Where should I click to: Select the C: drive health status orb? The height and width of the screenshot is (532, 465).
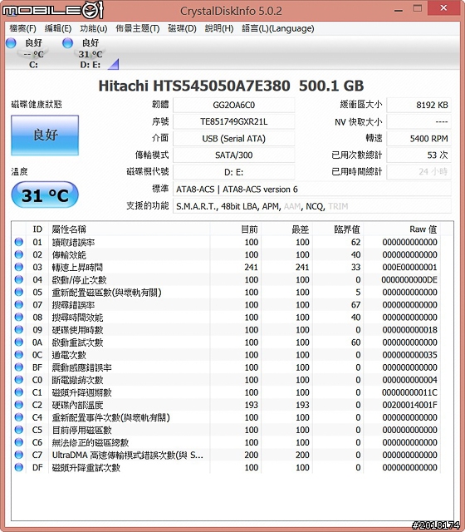point(11,43)
